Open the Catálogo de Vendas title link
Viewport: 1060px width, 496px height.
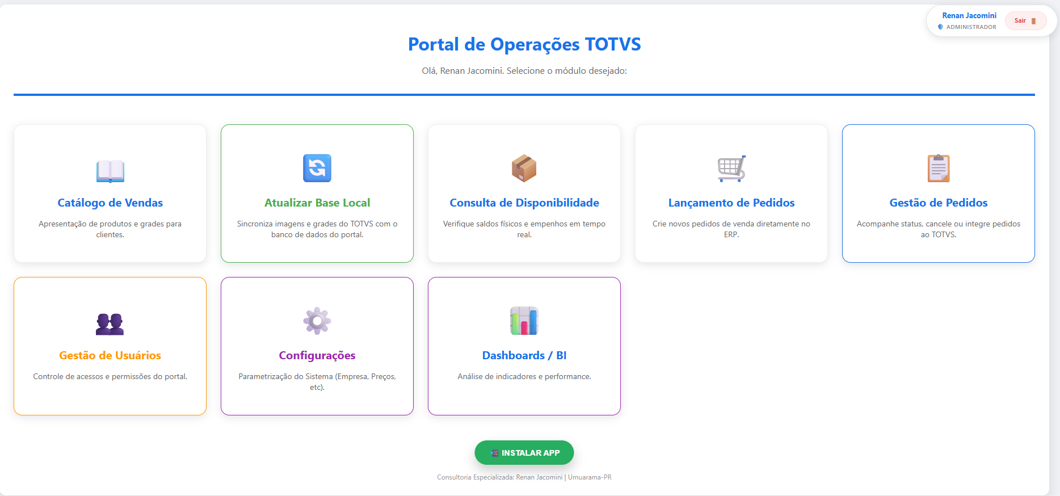click(x=110, y=203)
